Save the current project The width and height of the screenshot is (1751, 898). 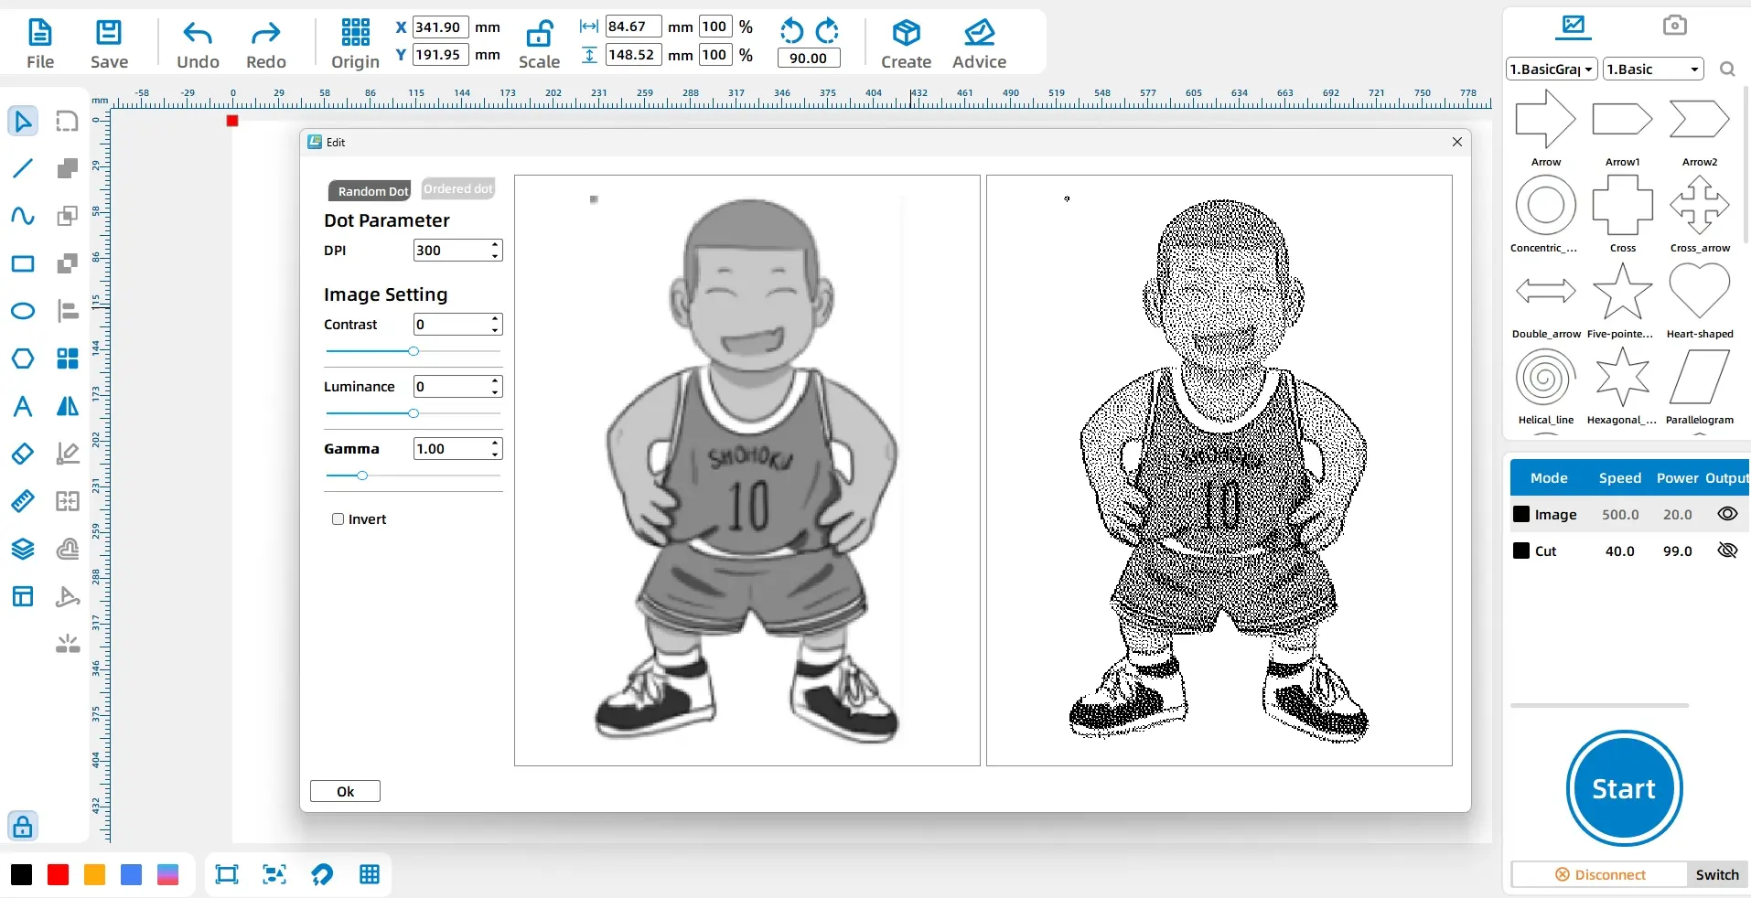109,44
